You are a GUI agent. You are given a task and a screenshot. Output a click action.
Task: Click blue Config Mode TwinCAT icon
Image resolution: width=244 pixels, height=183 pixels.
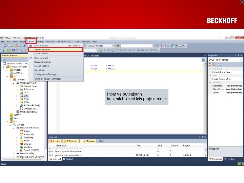(13, 50)
